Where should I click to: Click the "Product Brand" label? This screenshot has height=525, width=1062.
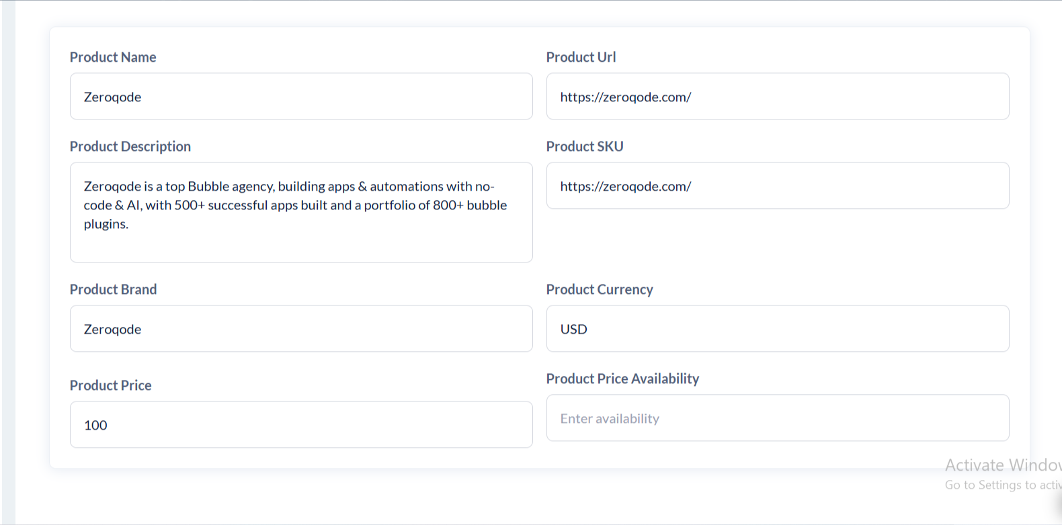pos(113,289)
